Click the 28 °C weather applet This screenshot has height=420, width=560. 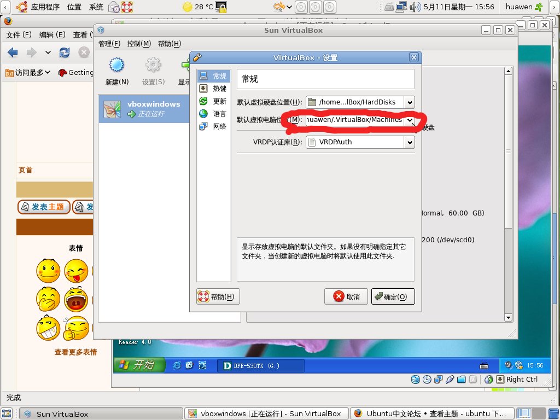click(x=198, y=7)
